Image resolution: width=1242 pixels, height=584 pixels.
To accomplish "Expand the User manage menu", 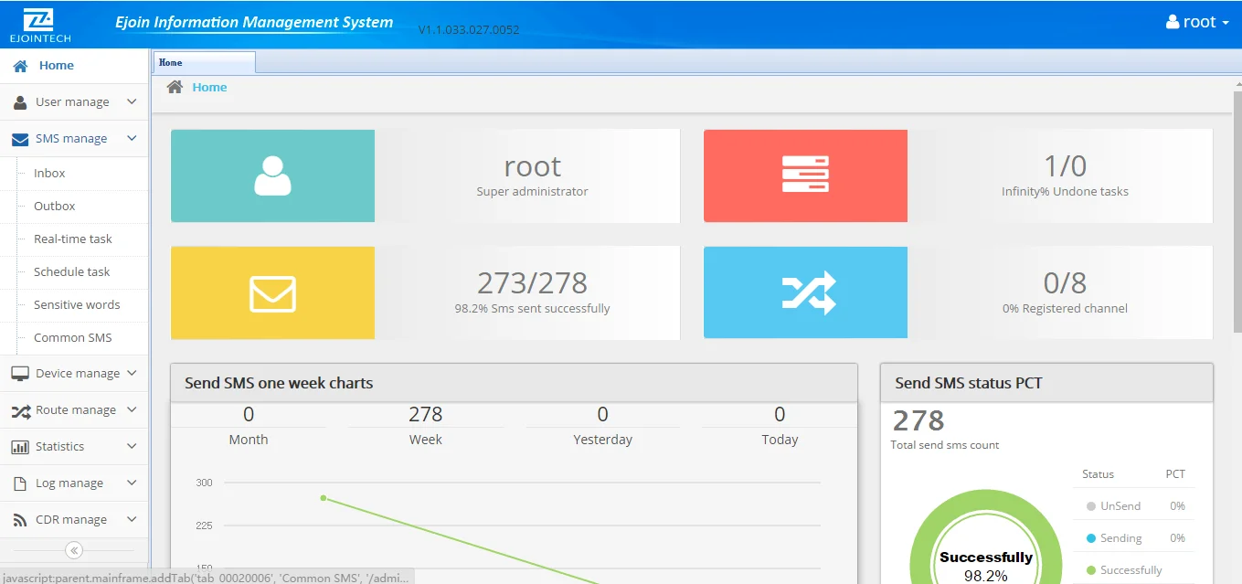I will (x=74, y=102).
